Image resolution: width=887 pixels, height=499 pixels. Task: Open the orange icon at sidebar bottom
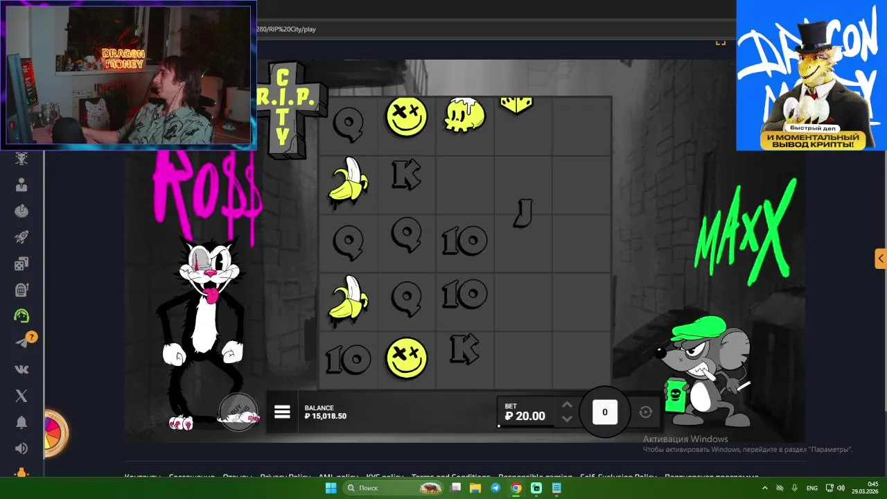21,473
